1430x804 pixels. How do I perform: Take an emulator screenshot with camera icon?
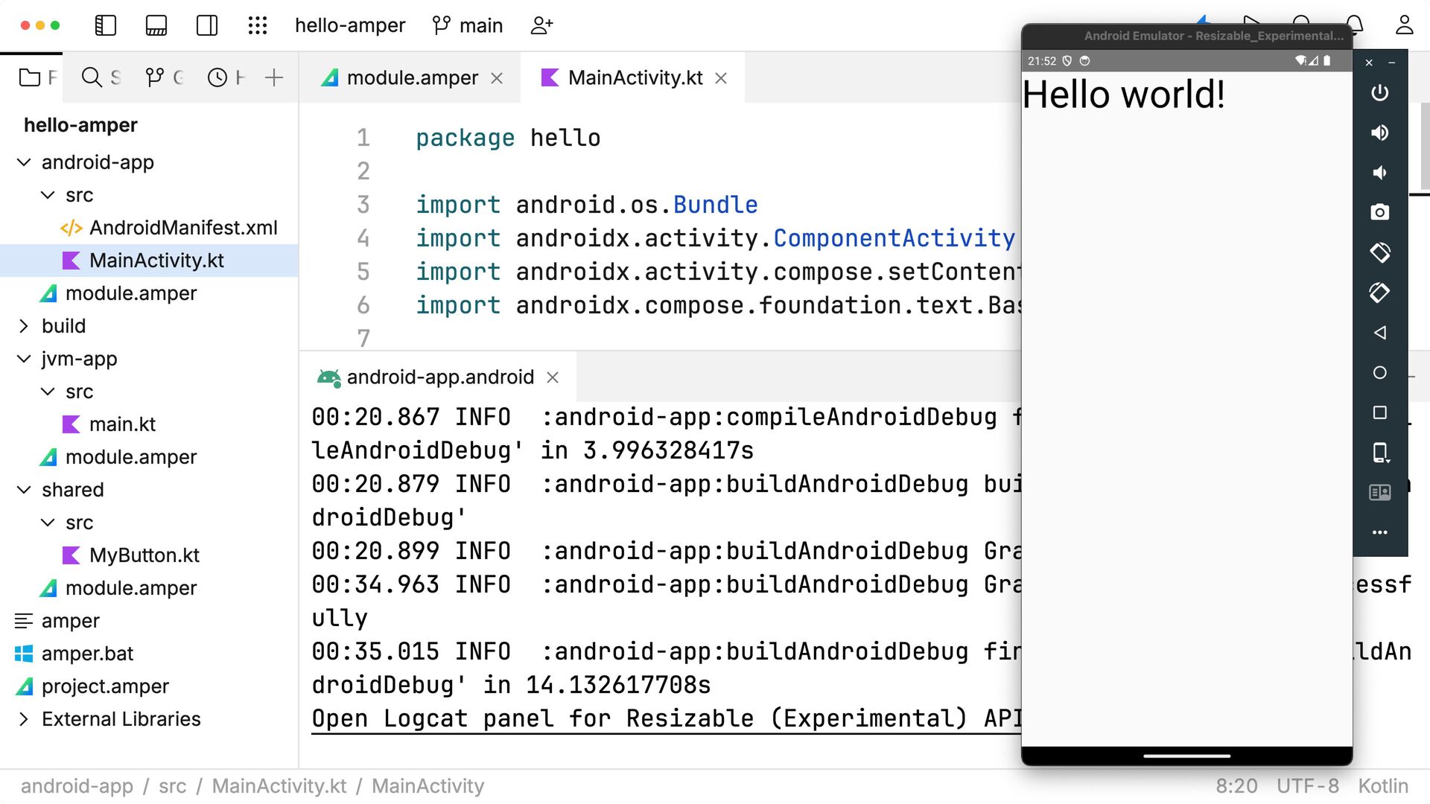1380,212
